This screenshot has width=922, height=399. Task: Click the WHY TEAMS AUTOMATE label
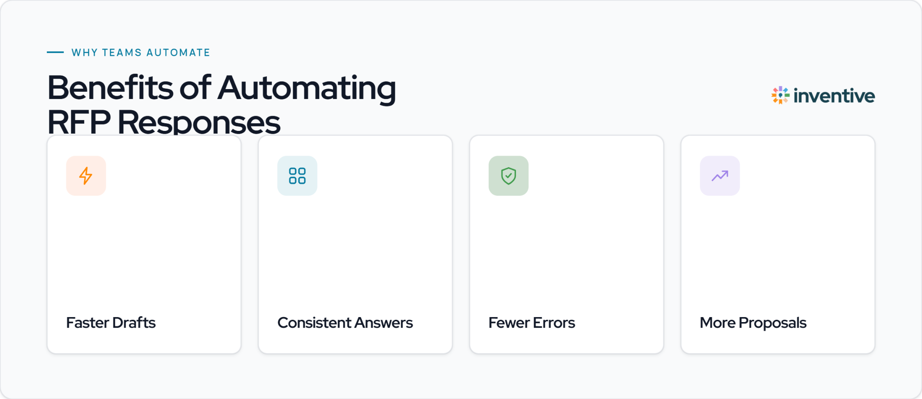[x=141, y=53]
